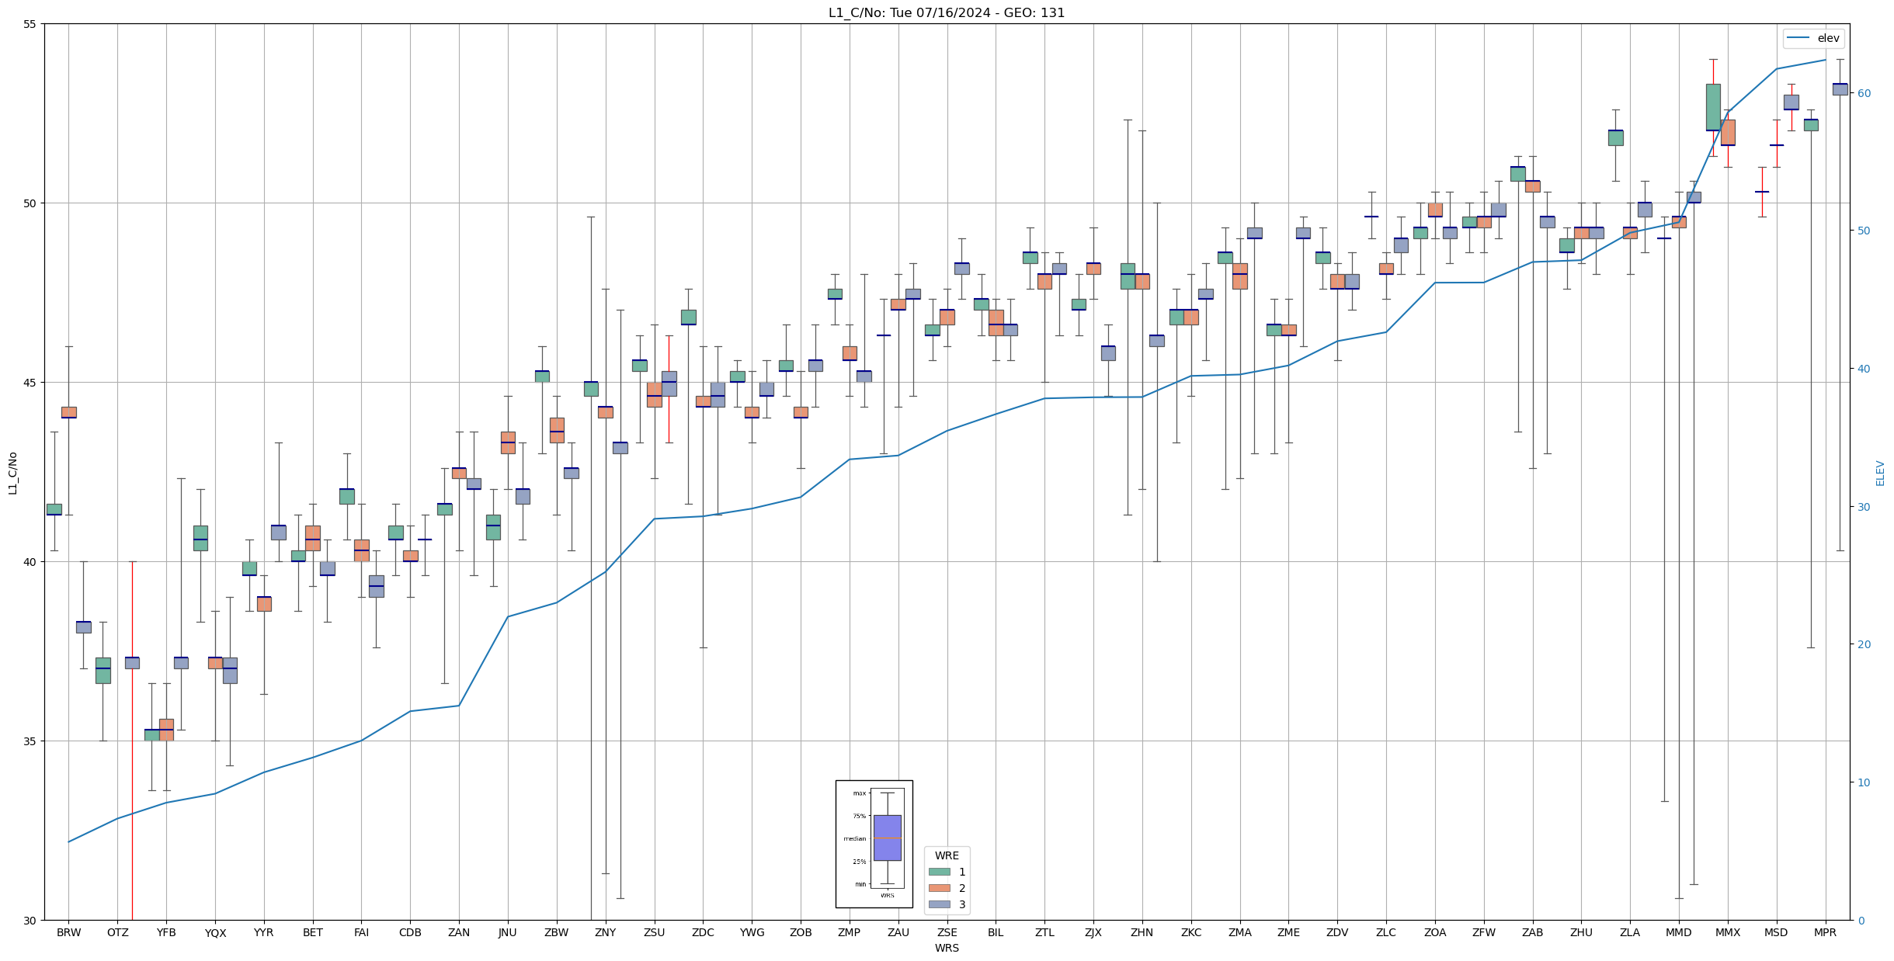The image size is (1894, 961).
Task: Click the ZHN x-axis label
Action: click(1142, 932)
